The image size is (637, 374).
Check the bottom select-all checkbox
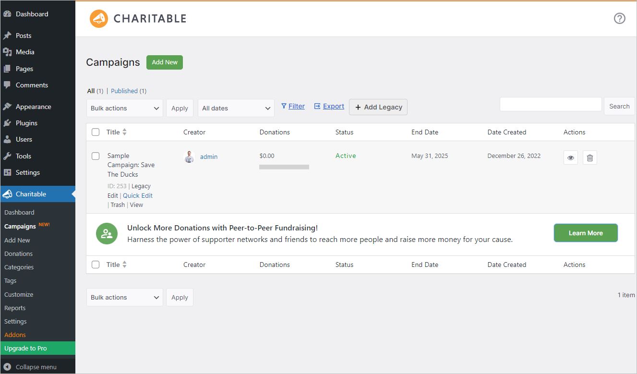(95, 265)
